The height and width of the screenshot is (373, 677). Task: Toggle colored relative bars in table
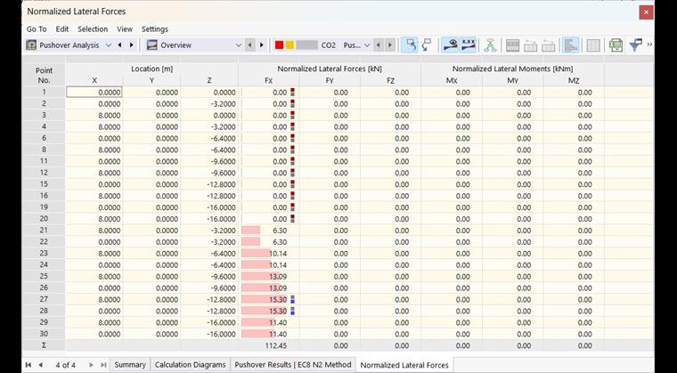[570, 45]
